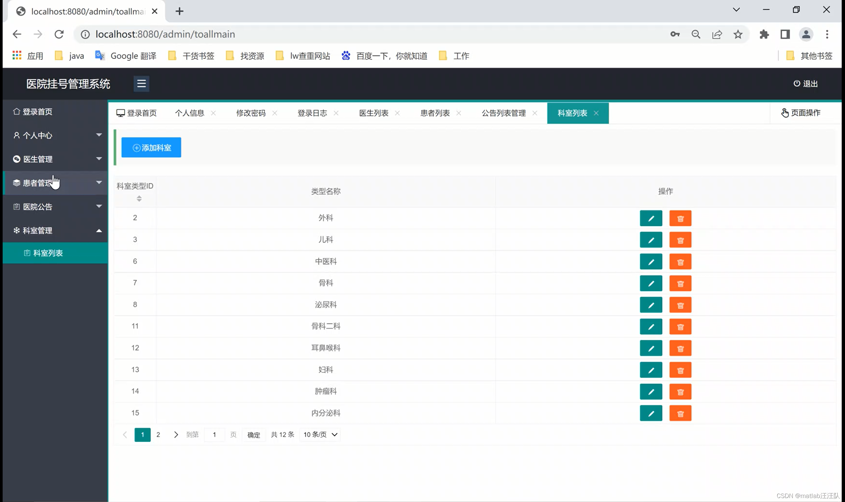Delete the 儿科 department row
This screenshot has height=502, width=845.
[680, 240]
